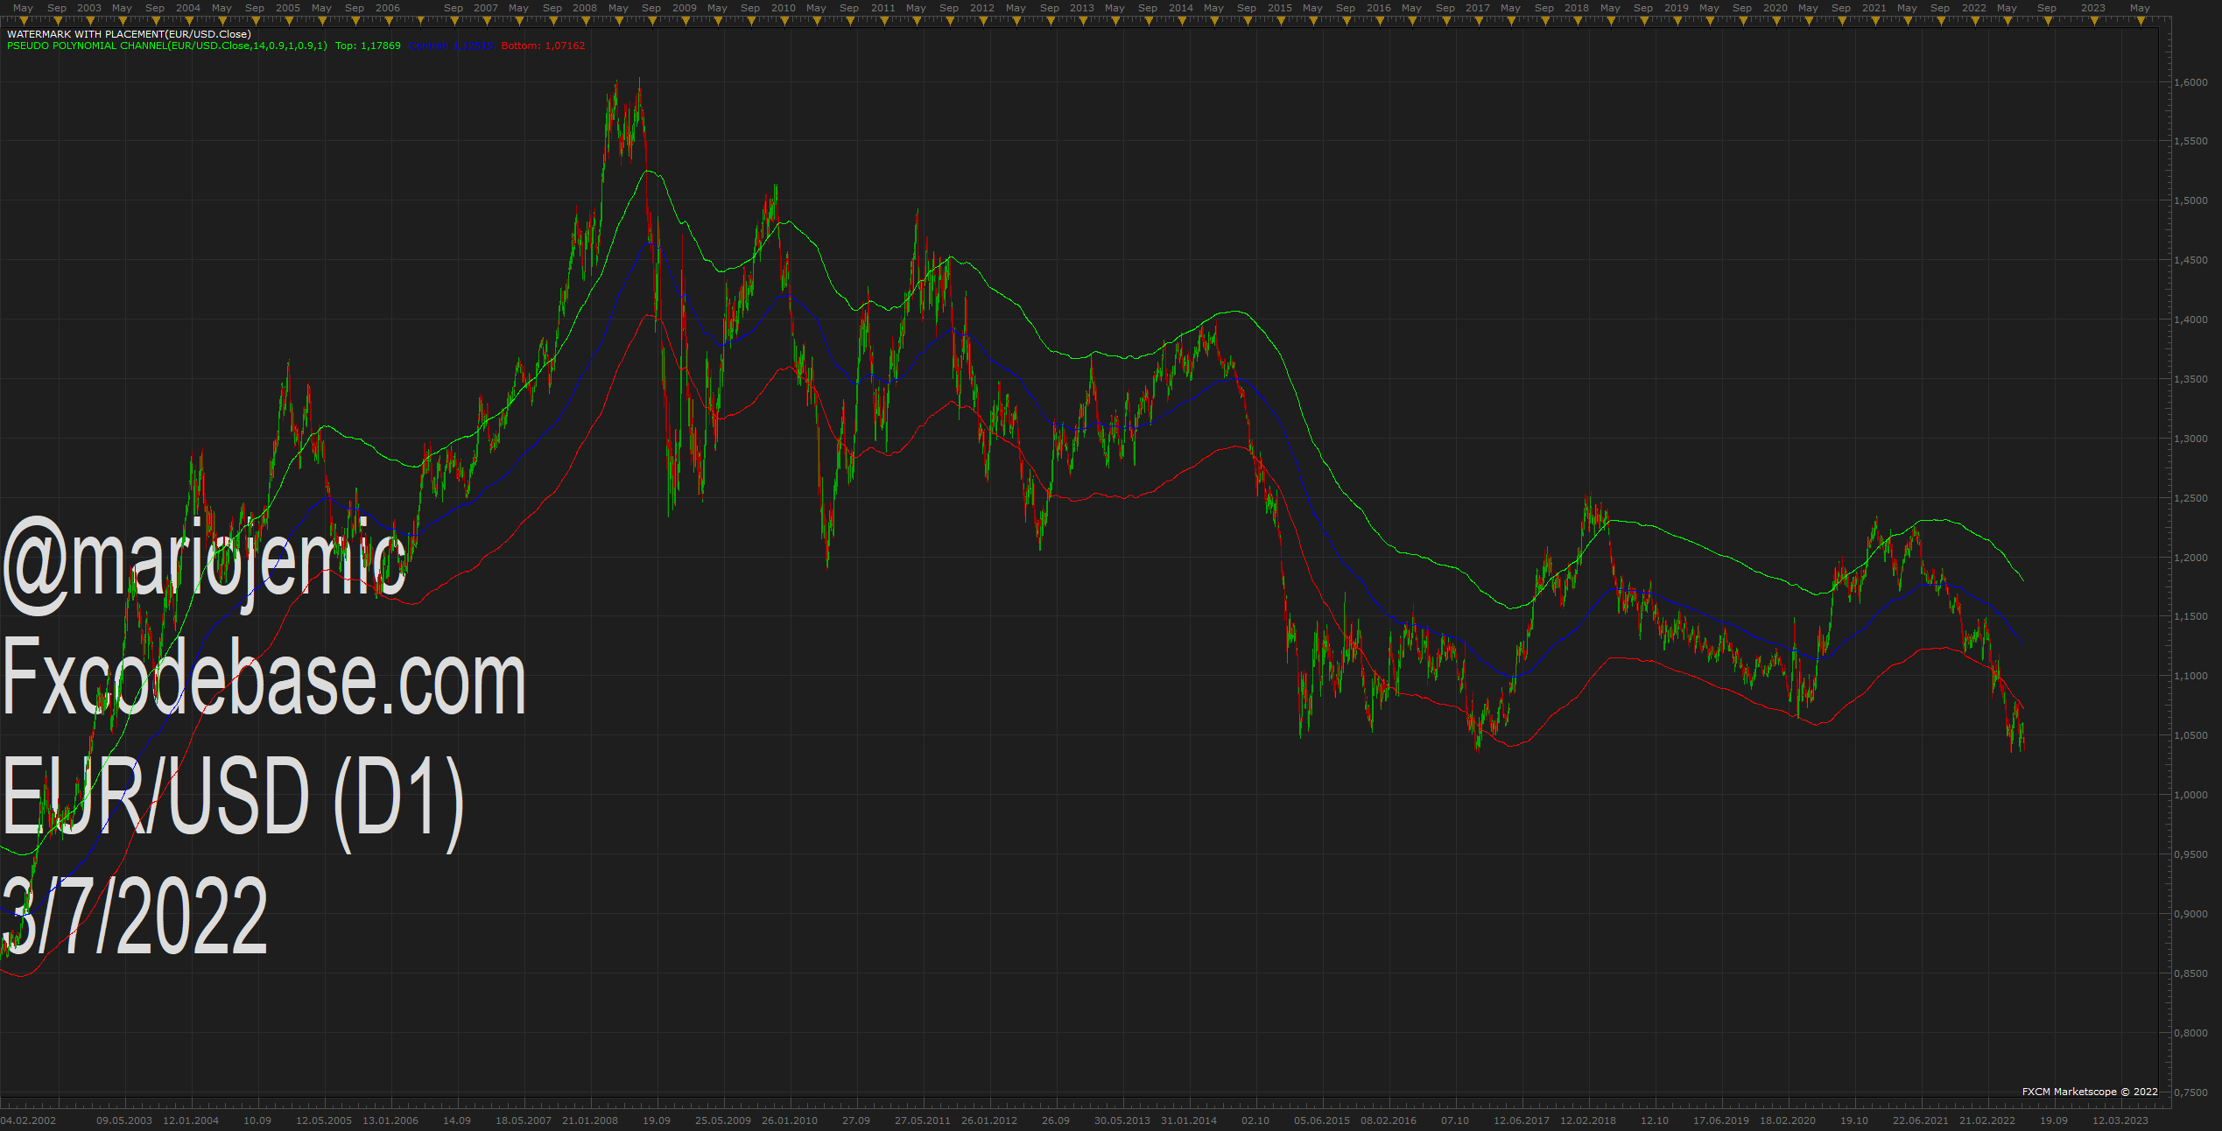Click the 1,5000 price axis label
The image size is (2222, 1131).
tap(2190, 200)
